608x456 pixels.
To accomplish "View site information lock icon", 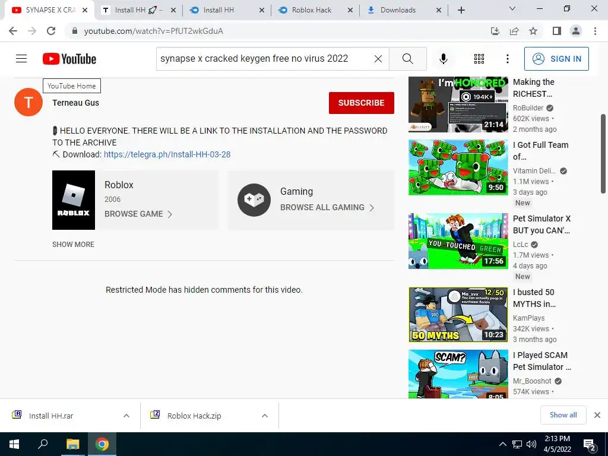I will click(75, 31).
